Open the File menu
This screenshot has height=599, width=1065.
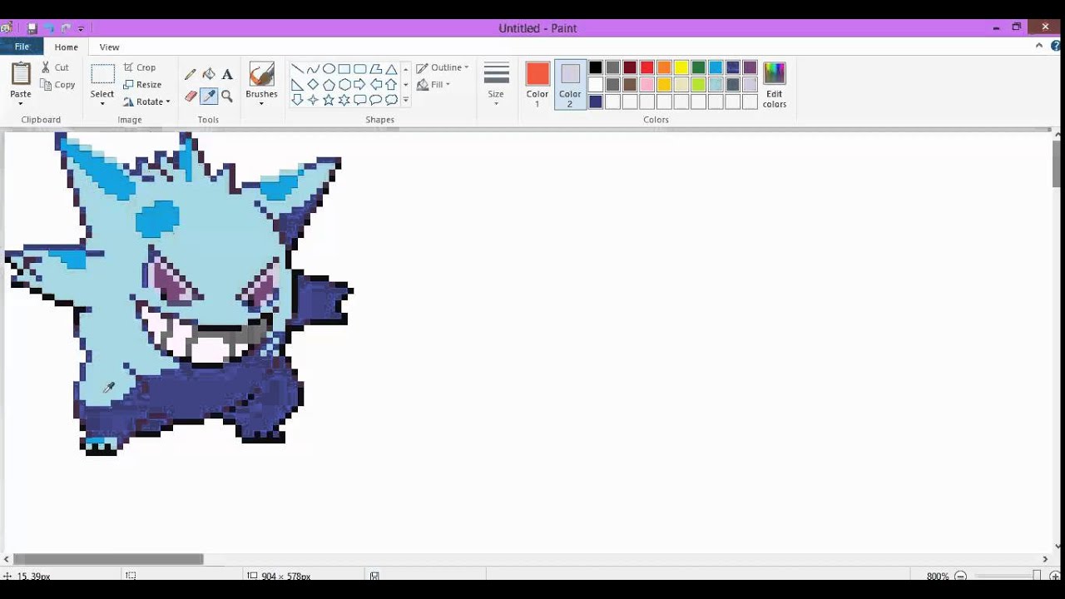point(22,47)
